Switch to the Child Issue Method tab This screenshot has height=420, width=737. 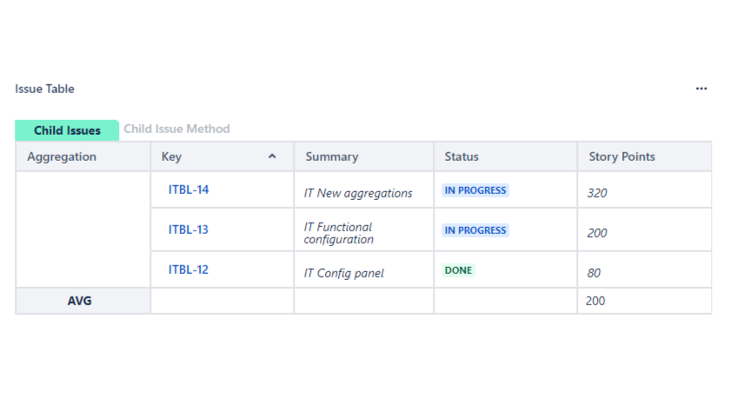[x=176, y=130]
